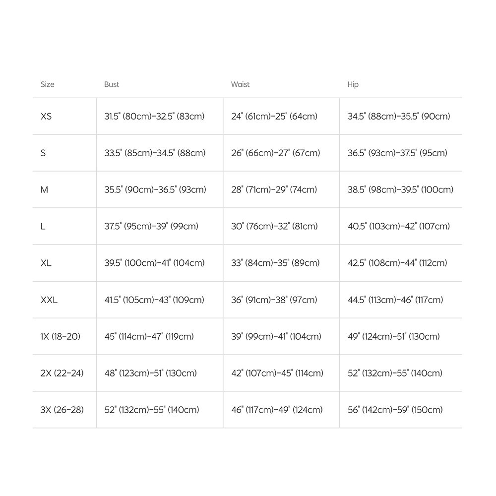Click the Hip column header
This screenshot has width=496, height=496.
[353, 84]
